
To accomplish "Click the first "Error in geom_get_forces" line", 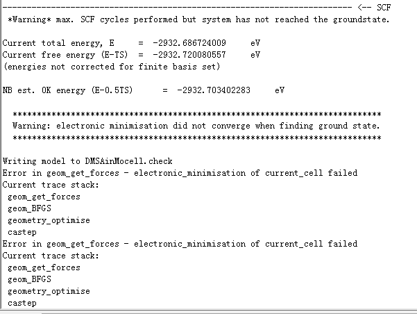I will (x=180, y=173).
